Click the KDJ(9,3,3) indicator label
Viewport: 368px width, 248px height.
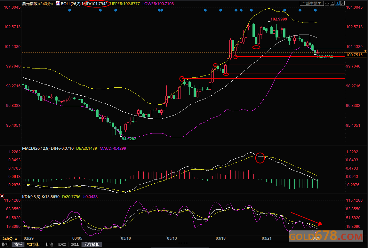(x=31, y=196)
